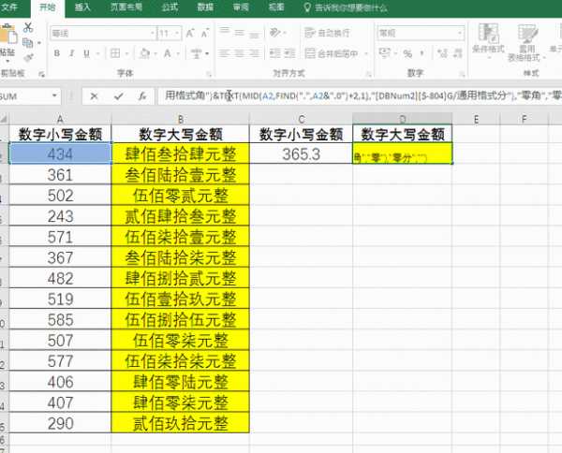Click the Middle Align icon
The width and height of the screenshot is (562, 453).
[x=240, y=33]
